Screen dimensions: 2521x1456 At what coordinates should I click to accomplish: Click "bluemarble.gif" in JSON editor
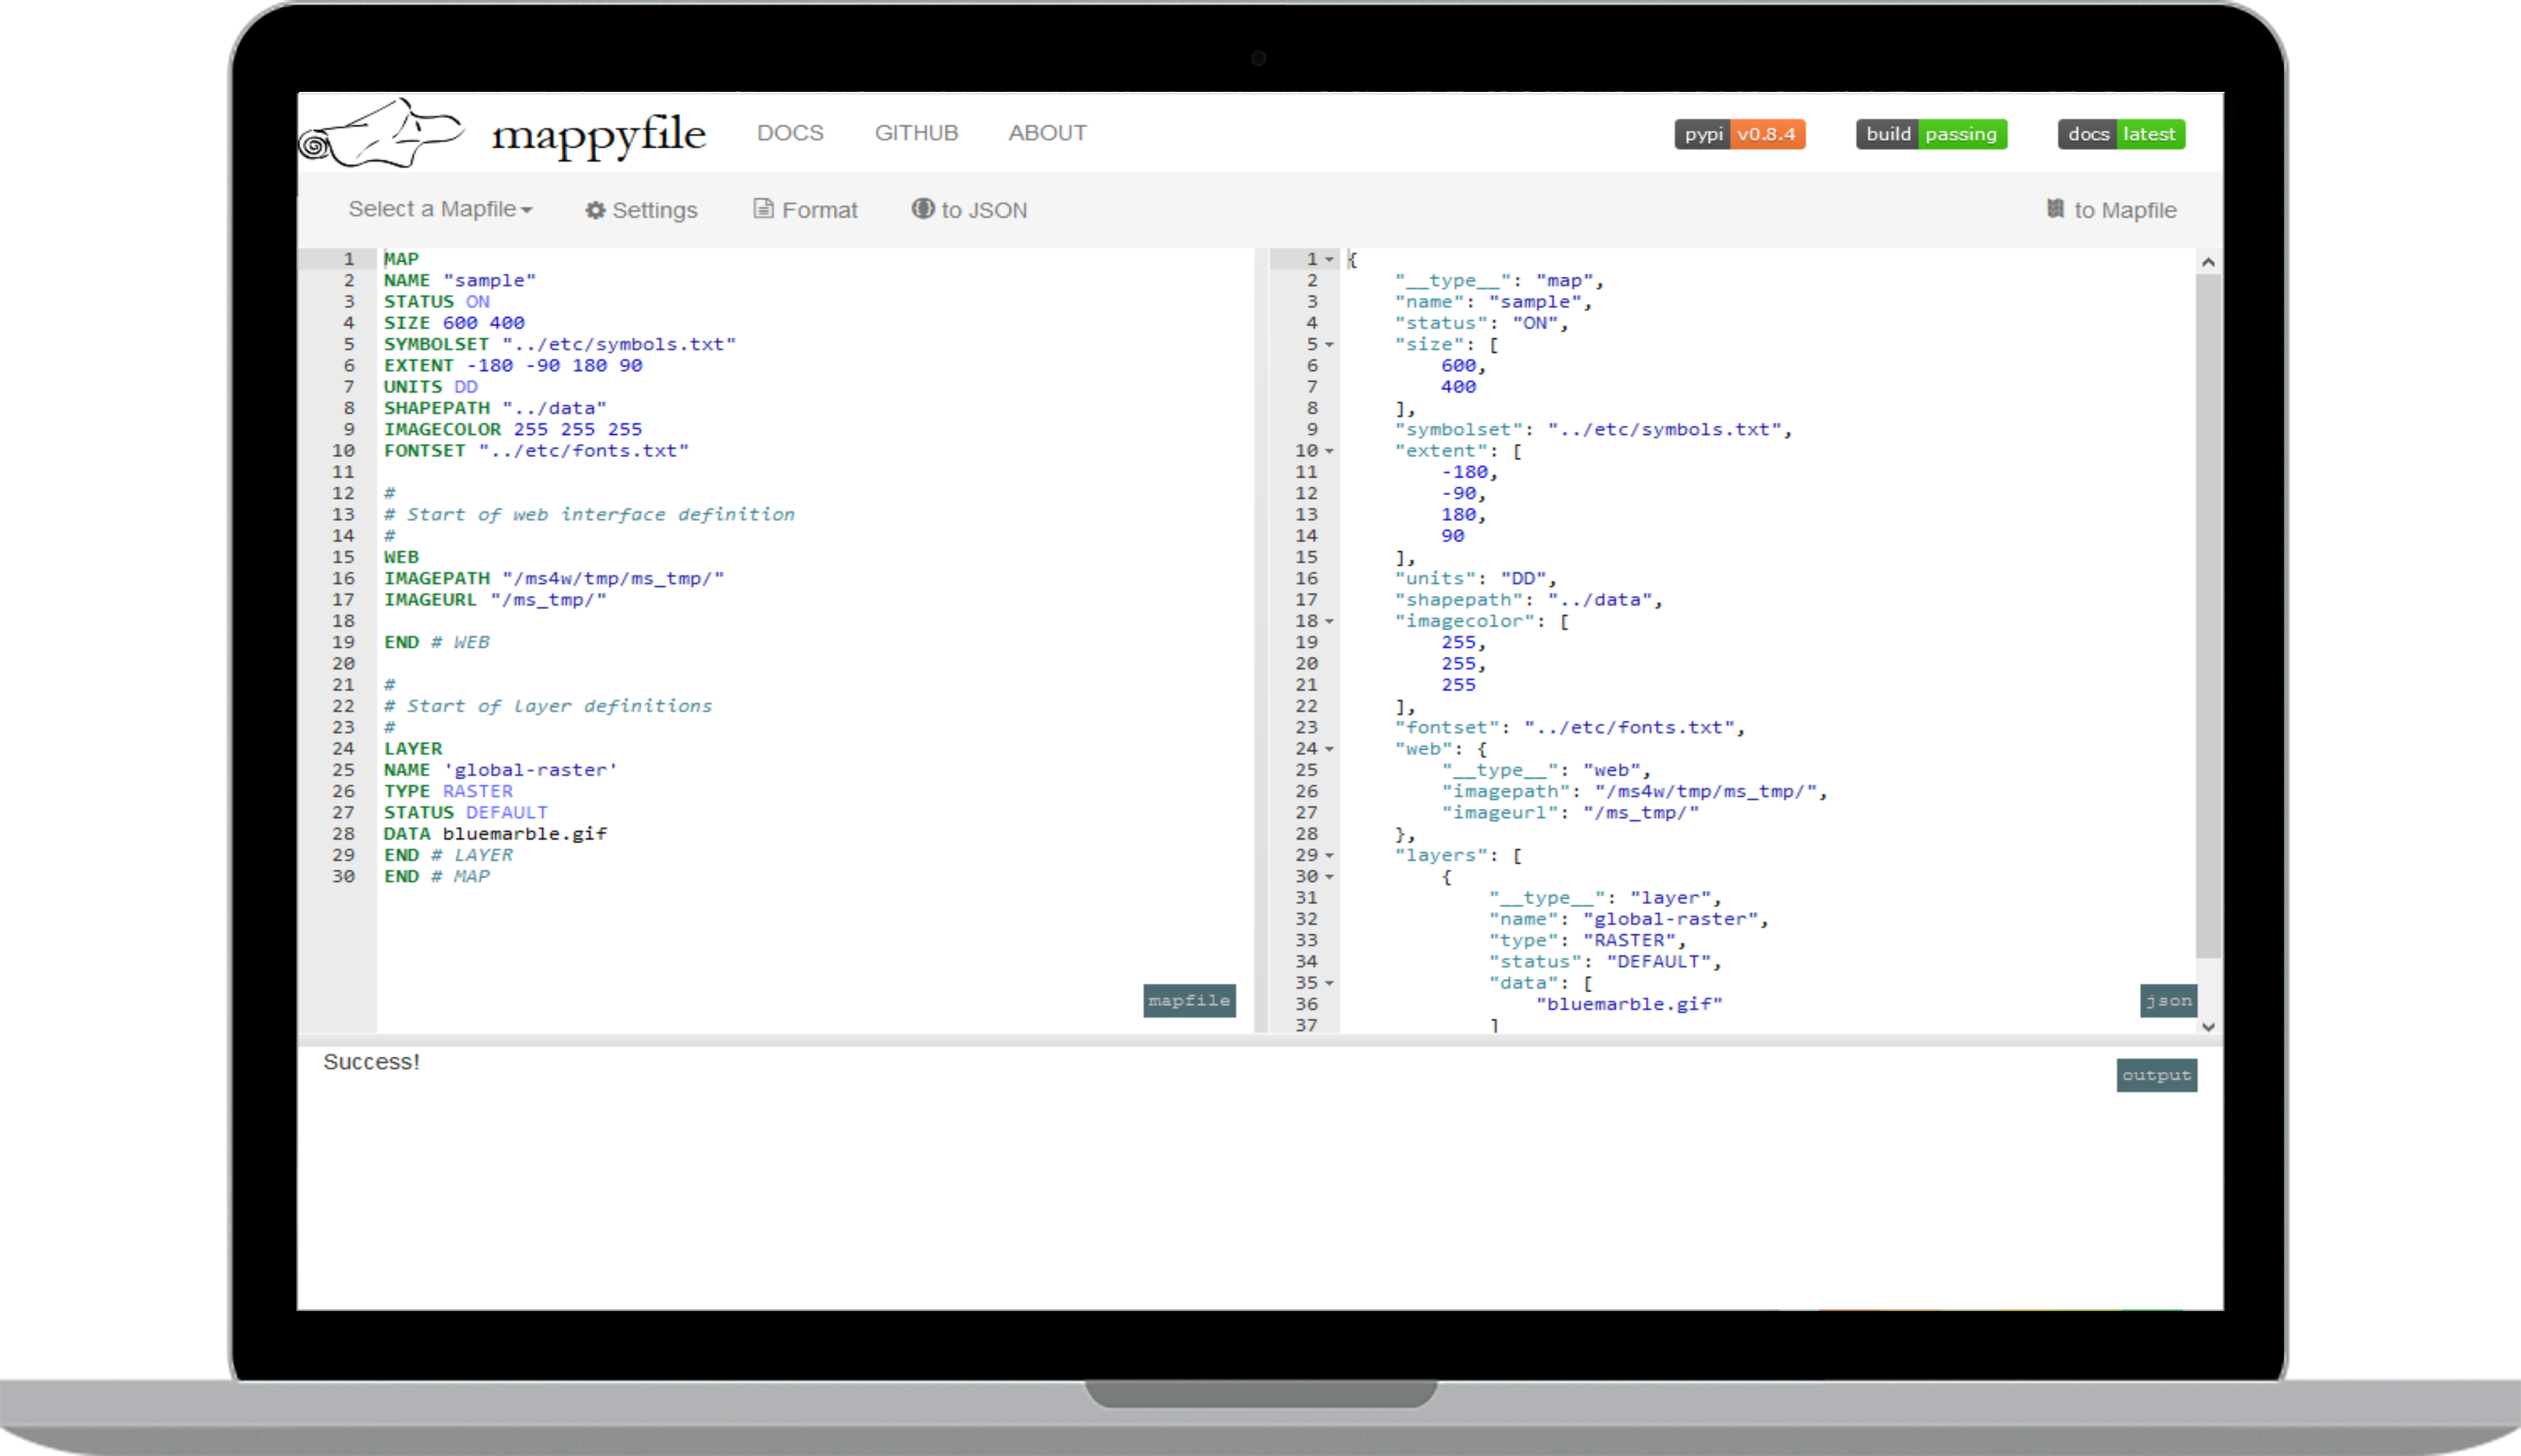(1630, 1005)
